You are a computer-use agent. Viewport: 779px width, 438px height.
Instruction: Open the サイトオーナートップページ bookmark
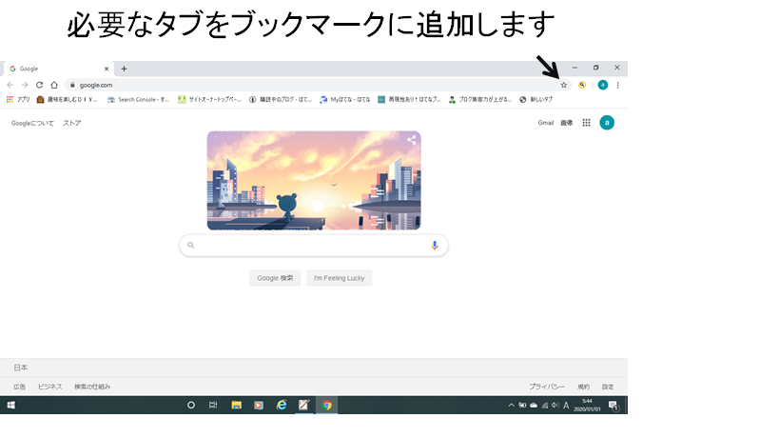pos(209,99)
